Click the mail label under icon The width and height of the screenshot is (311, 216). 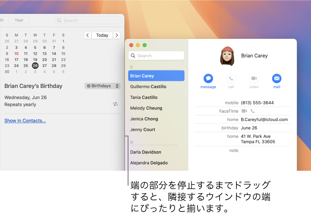pyautogui.click(x=277, y=87)
